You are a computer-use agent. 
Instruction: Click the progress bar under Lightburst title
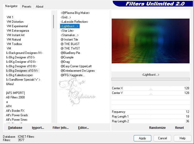(150, 79)
